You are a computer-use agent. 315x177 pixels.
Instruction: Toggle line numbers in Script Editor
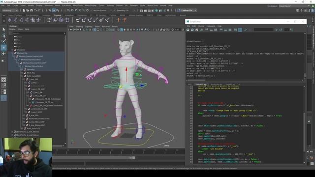coord(240,29)
